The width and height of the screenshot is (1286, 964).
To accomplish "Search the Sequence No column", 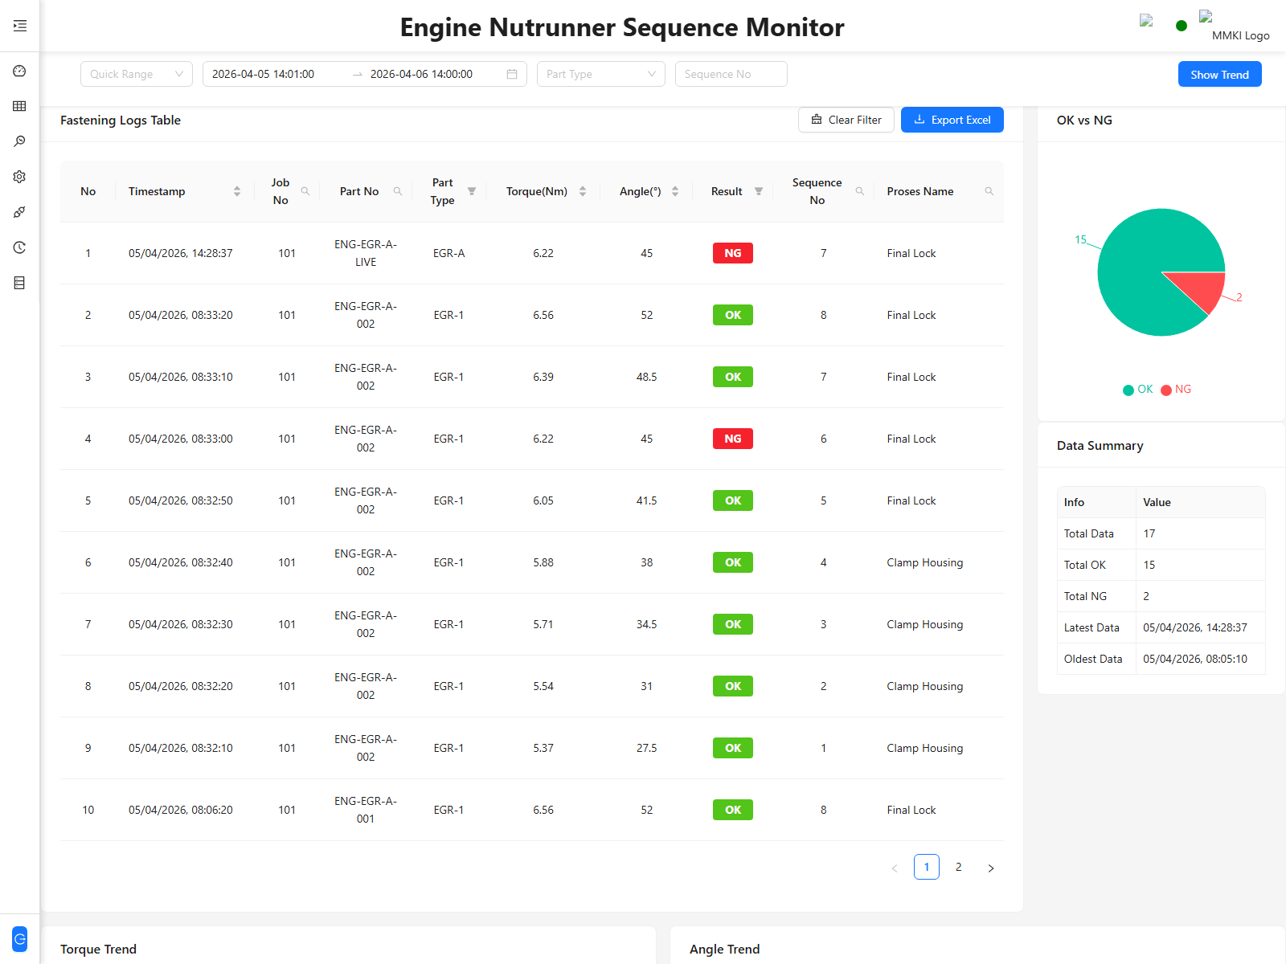I will pos(860,191).
